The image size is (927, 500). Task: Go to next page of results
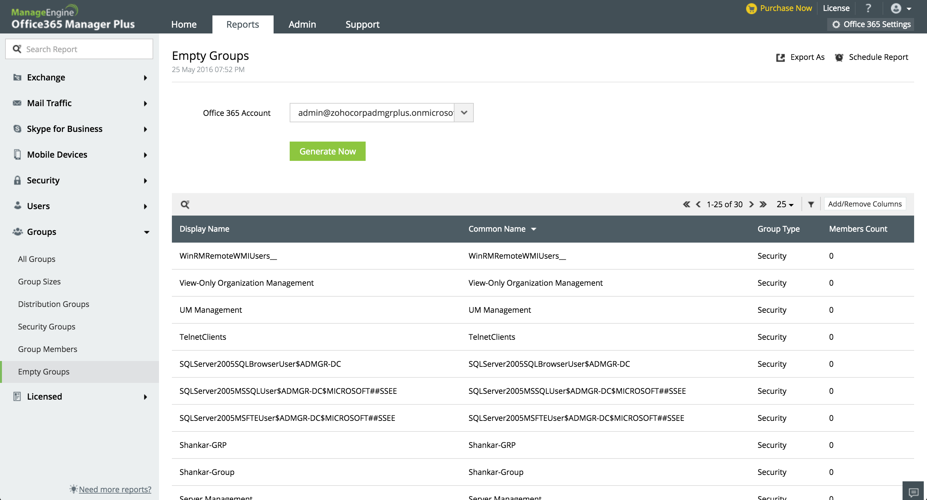click(x=751, y=204)
